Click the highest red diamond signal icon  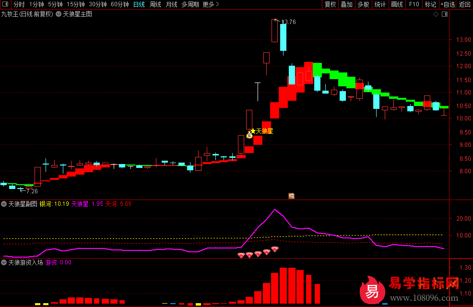coord(275,249)
